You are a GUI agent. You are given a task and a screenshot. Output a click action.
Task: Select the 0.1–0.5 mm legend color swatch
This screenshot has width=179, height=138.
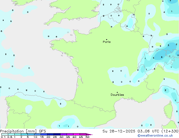click(5, 134)
